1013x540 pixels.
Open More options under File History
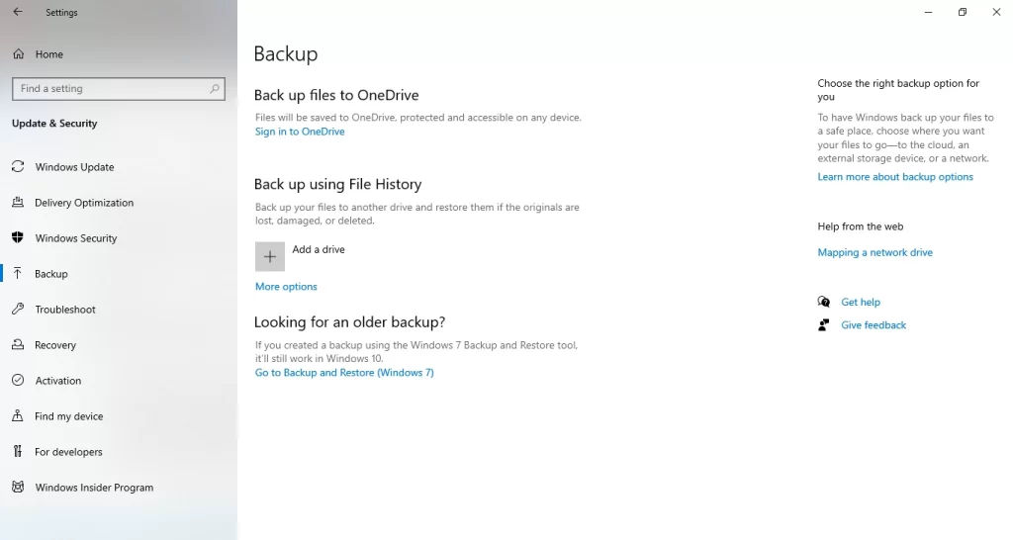click(x=286, y=287)
